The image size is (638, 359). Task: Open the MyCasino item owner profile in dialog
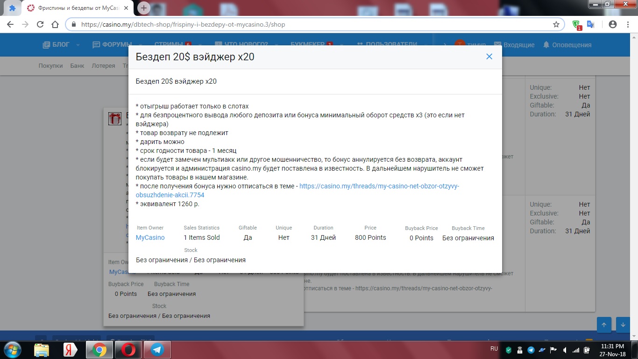(150, 237)
